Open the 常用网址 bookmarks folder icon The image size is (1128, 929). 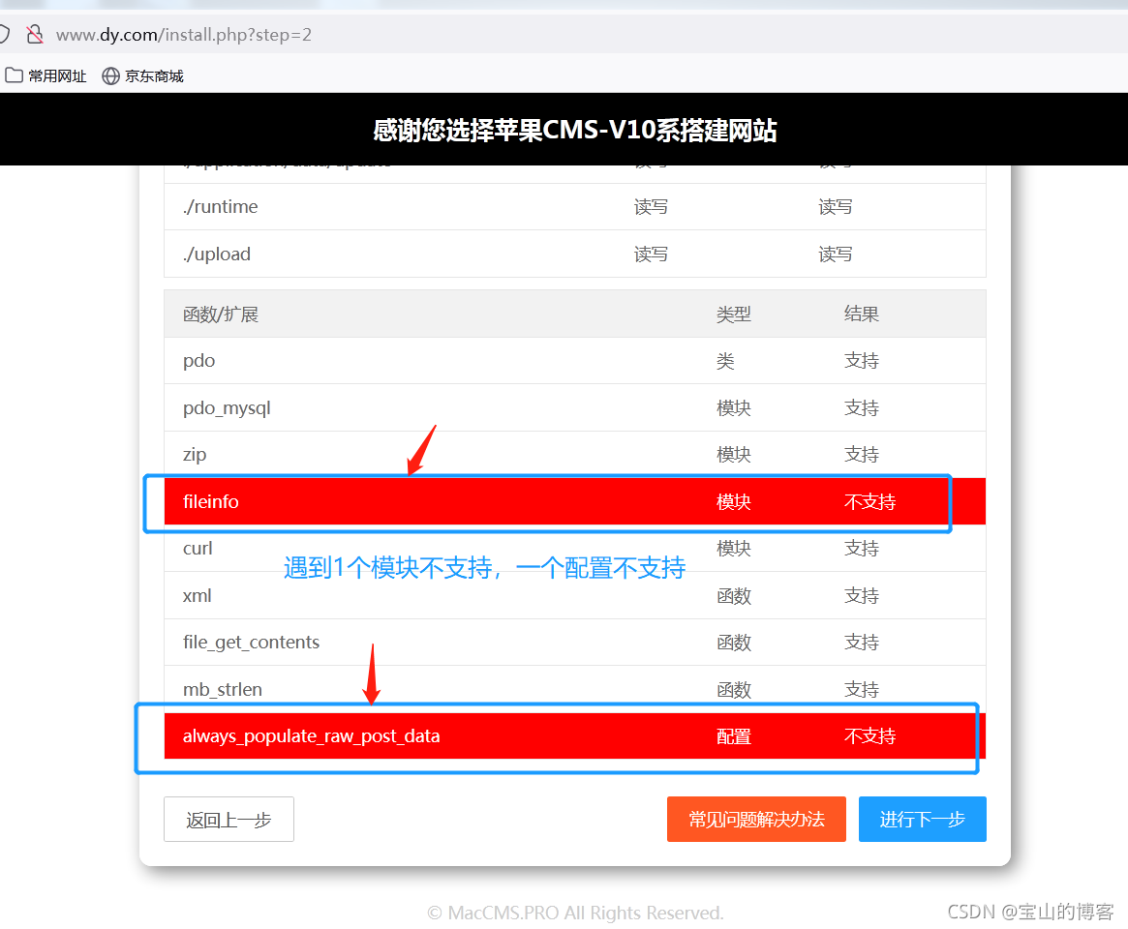point(15,75)
